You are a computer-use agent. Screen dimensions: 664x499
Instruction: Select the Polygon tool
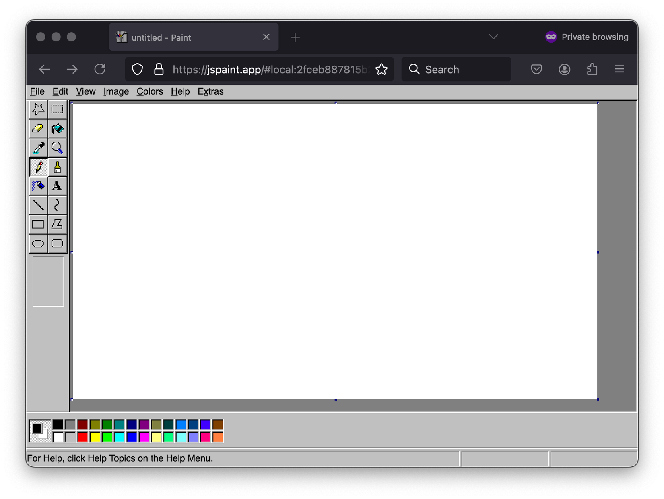tap(57, 224)
